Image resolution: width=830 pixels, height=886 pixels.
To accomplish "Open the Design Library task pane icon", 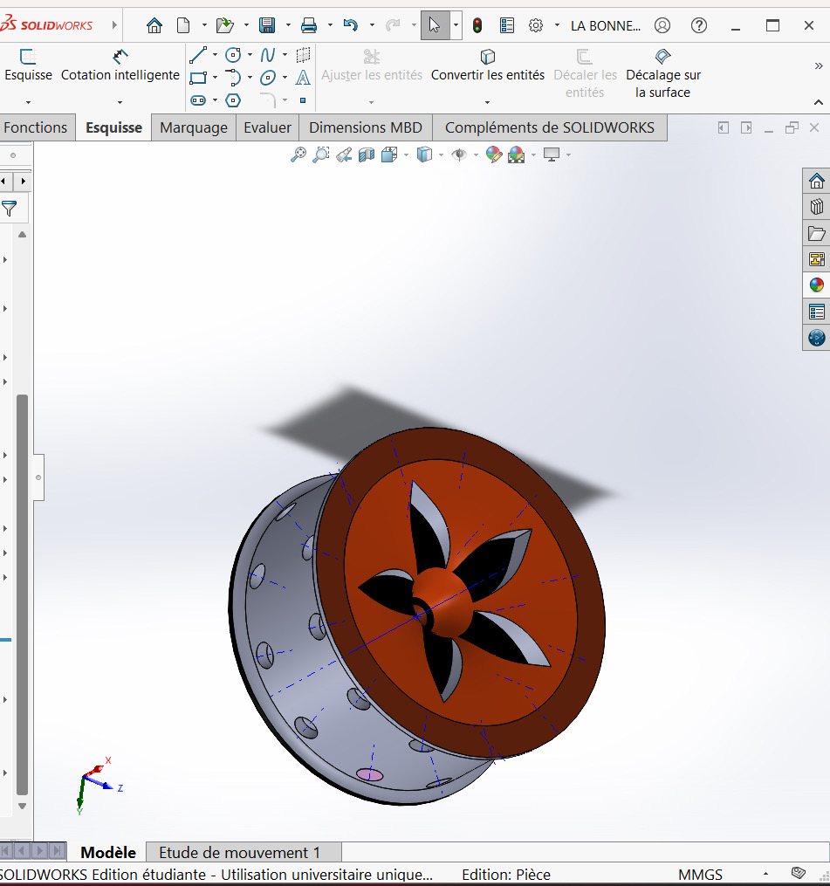I will click(817, 207).
